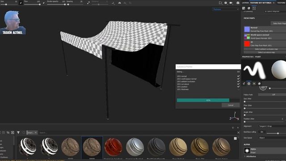Click the Normal mesh map entry

265,30
